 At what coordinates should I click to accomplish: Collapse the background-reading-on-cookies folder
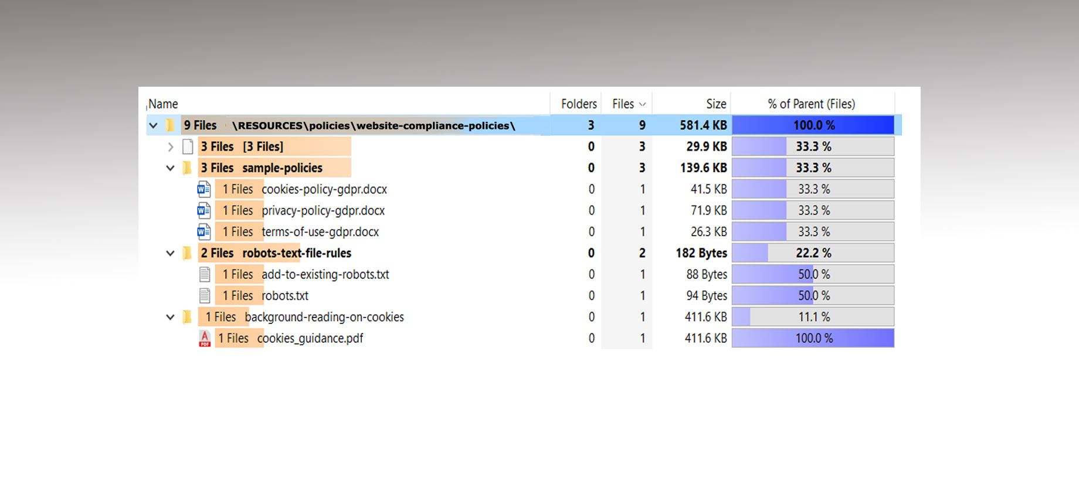pos(170,317)
